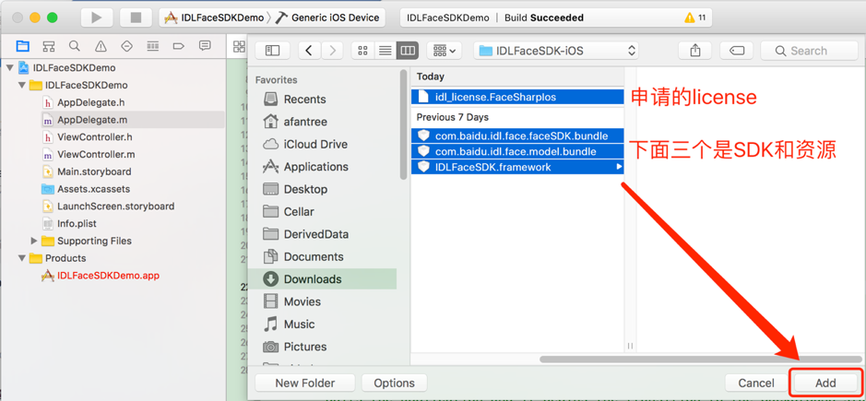The width and height of the screenshot is (866, 401).
Task: Go back in the file dialog
Action: pos(309,51)
